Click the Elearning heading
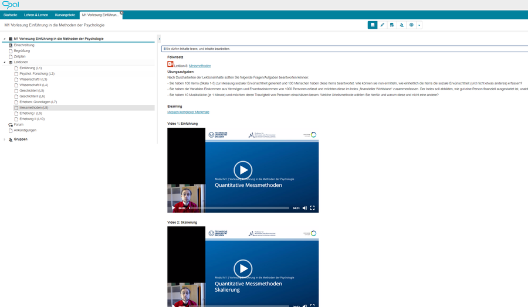This screenshot has height=307, width=528. (174, 106)
